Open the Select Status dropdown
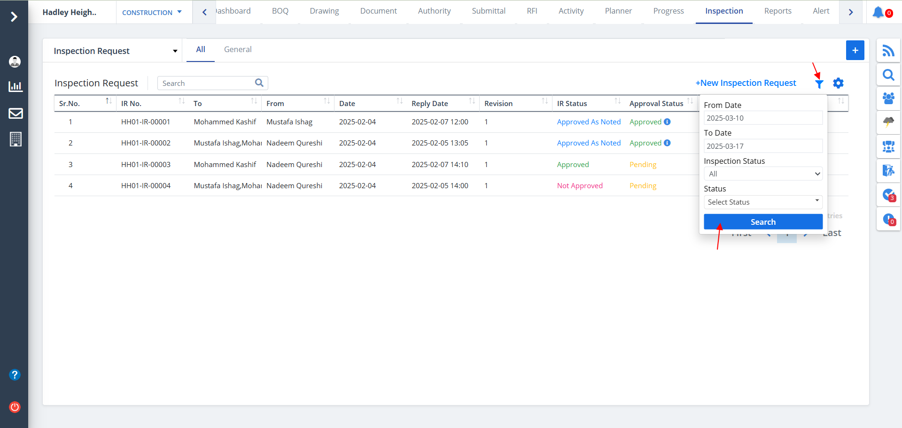902x428 pixels. tap(763, 202)
